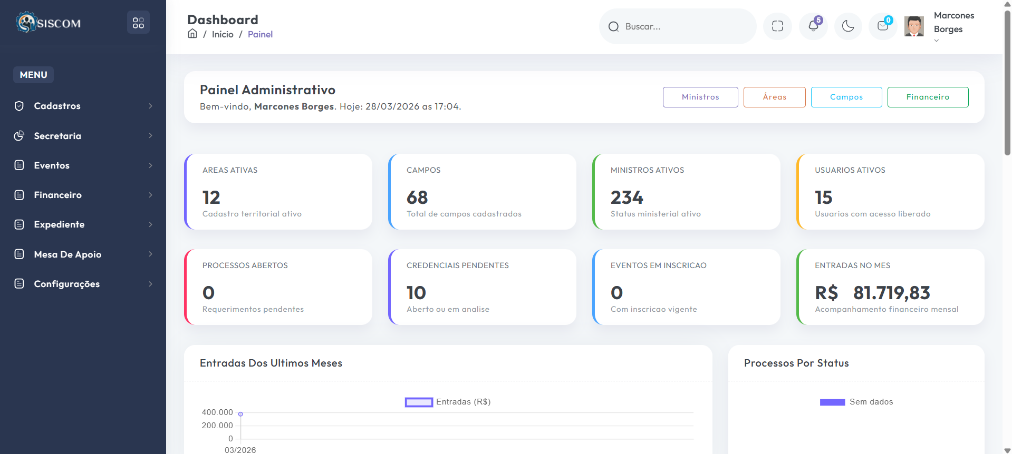Expand the Cadastros menu chevron
The width and height of the screenshot is (1012, 454).
[x=151, y=106]
